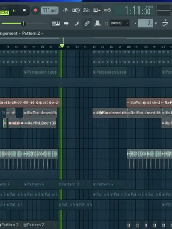172x229 pixels.
Task: Click bar 25 on the timeline ruler
Action: point(25,47)
